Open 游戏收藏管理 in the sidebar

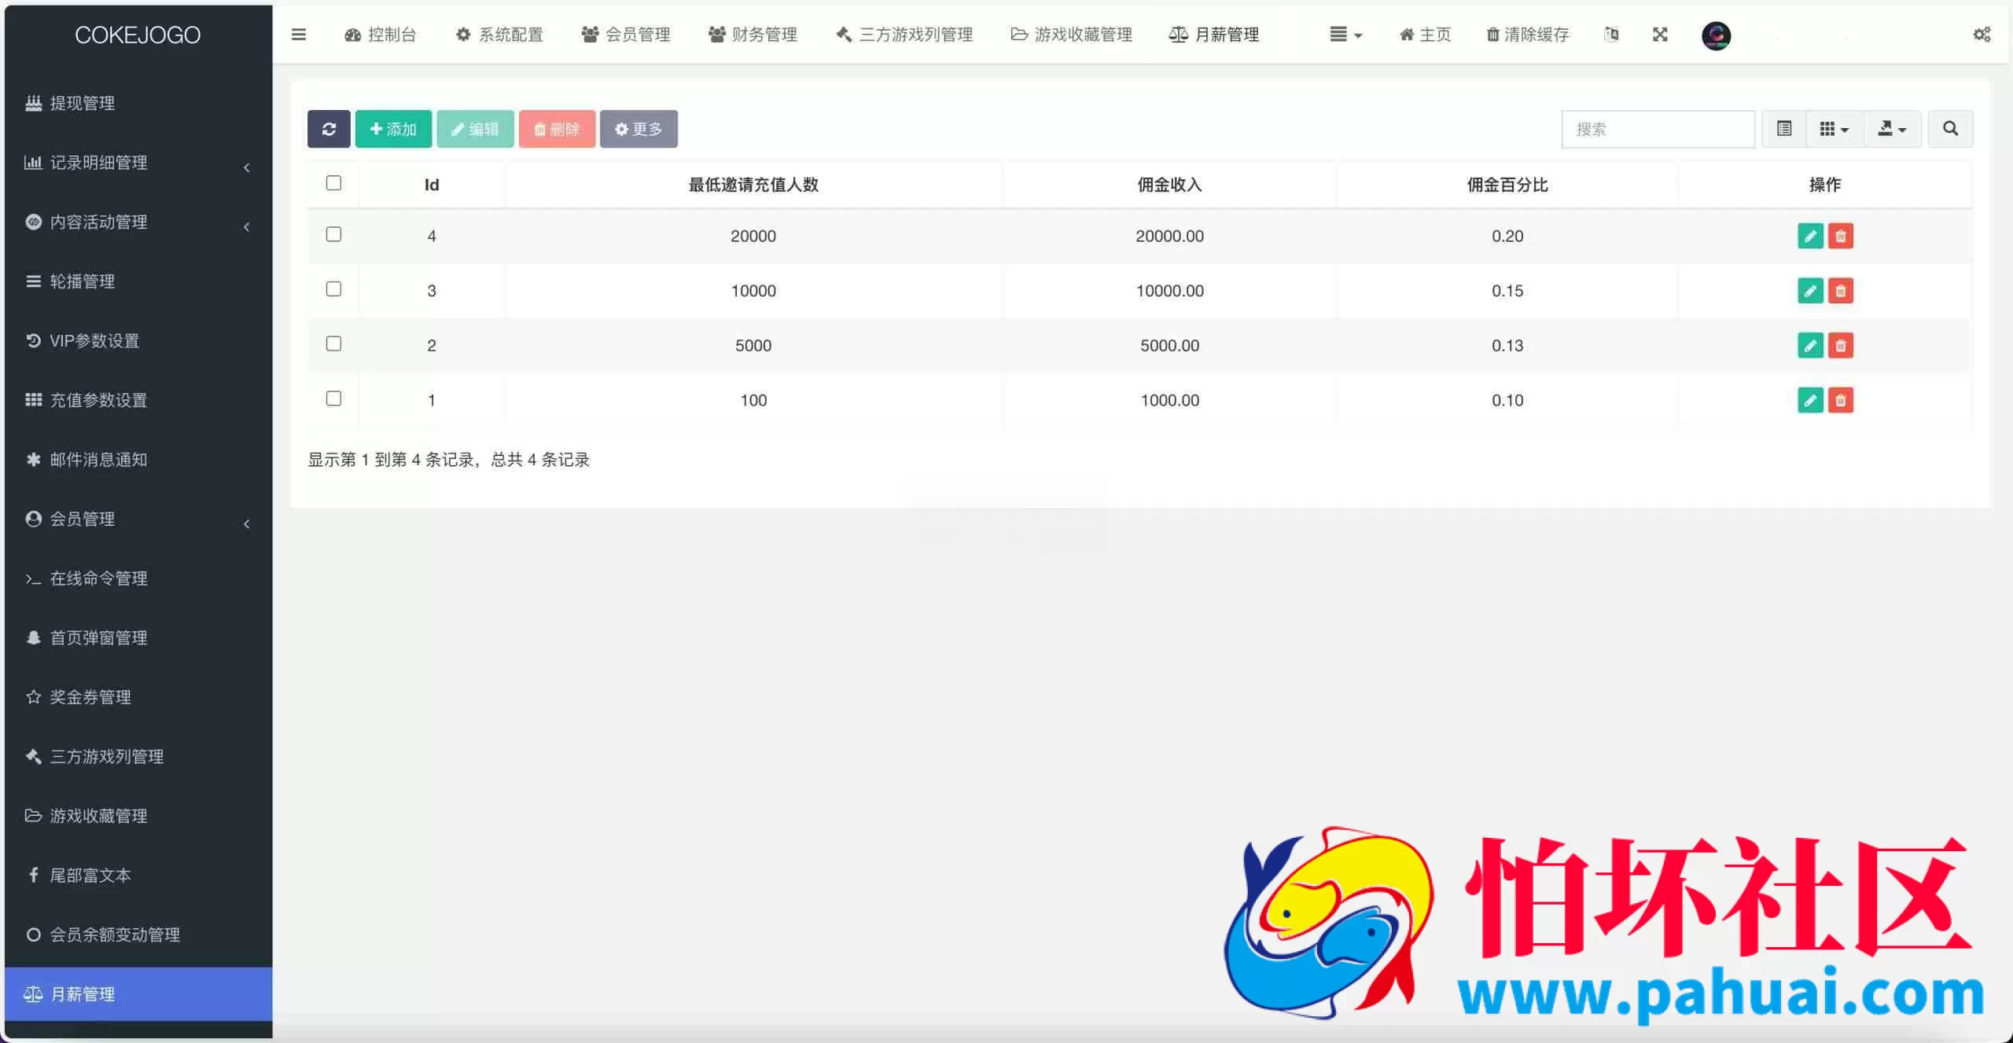pos(138,816)
